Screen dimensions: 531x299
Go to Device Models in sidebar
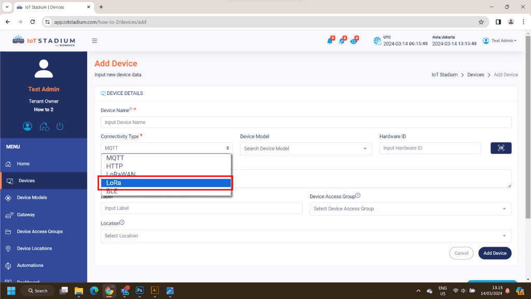click(x=32, y=198)
